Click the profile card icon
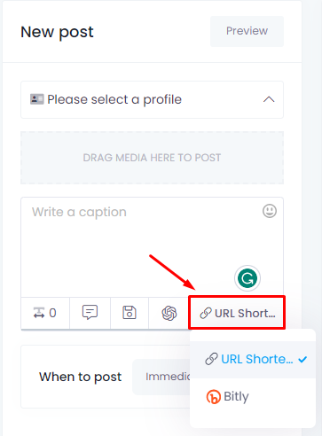Screen dimensions: 322x436 point(37,99)
